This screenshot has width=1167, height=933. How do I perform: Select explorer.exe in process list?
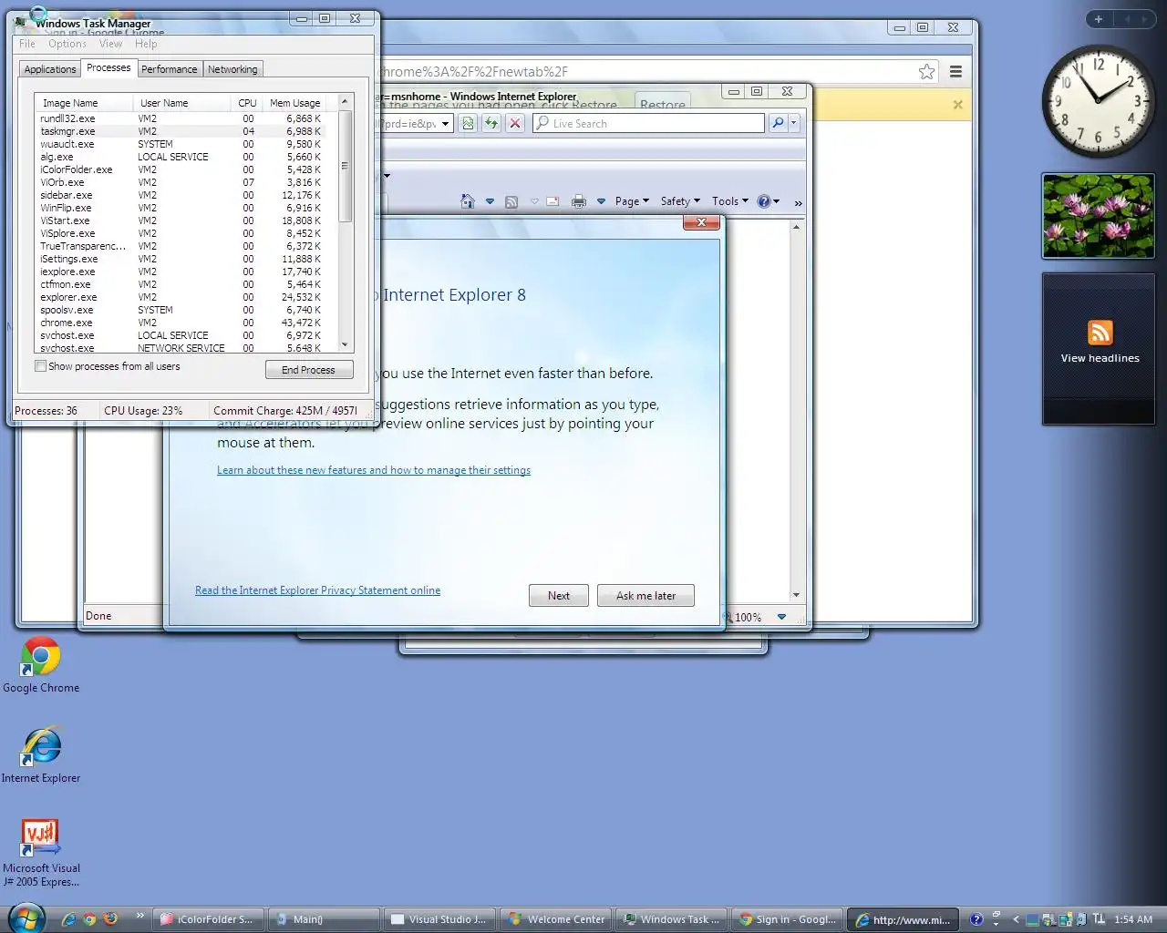pos(186,297)
